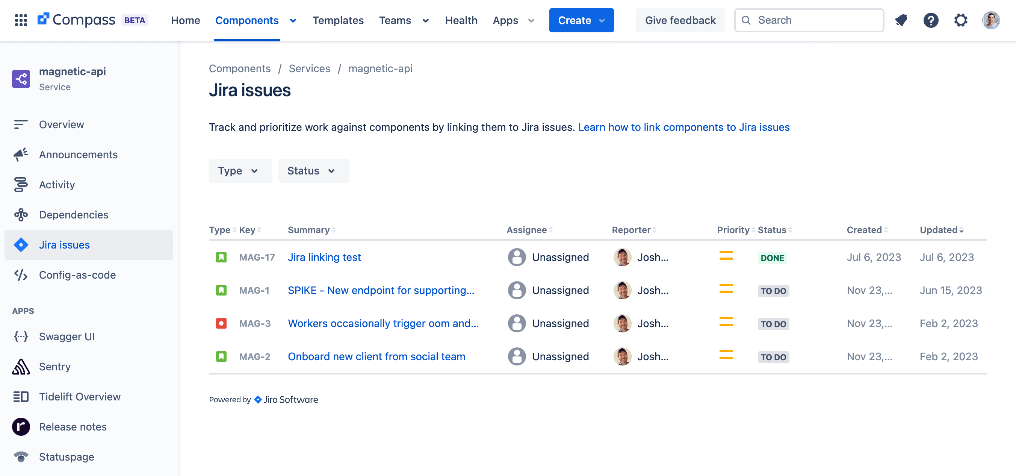Open the app switcher grid icon
This screenshot has width=1016, height=476.
21,20
